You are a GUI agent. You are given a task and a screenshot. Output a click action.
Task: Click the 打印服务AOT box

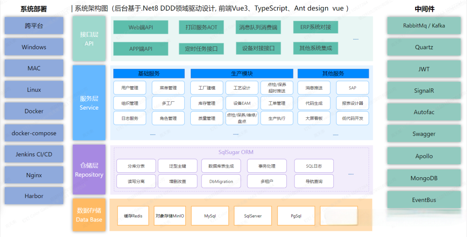point(202,27)
